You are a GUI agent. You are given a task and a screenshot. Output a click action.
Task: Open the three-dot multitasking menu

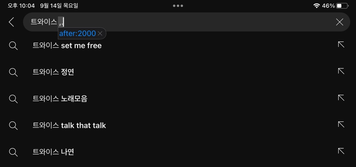[x=178, y=6]
